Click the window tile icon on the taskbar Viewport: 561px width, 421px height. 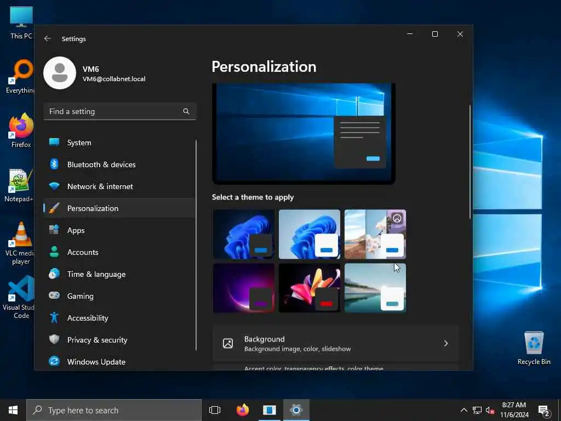click(270, 410)
